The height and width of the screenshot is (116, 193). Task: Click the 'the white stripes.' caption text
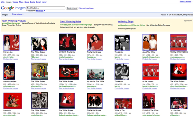(10, 81)
